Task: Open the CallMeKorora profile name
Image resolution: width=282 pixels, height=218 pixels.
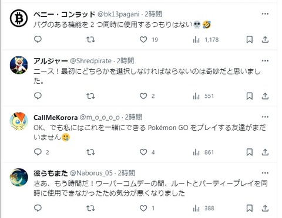Action: (x=56, y=117)
